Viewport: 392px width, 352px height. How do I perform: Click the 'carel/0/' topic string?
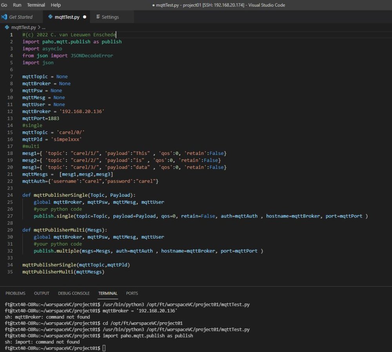(71, 133)
